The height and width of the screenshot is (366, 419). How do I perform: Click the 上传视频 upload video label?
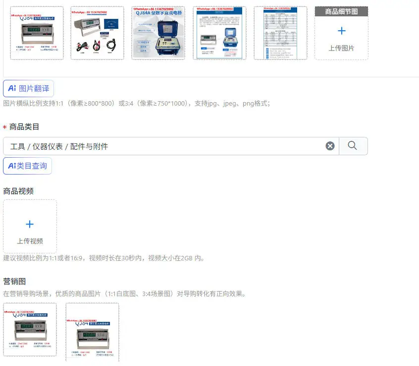(x=30, y=241)
